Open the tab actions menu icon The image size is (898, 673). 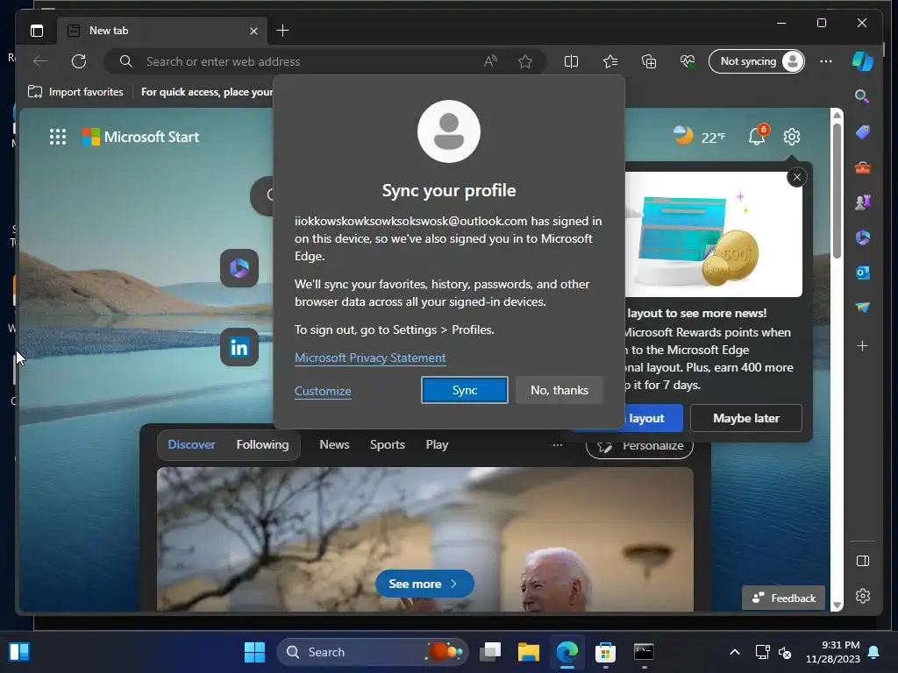point(37,31)
